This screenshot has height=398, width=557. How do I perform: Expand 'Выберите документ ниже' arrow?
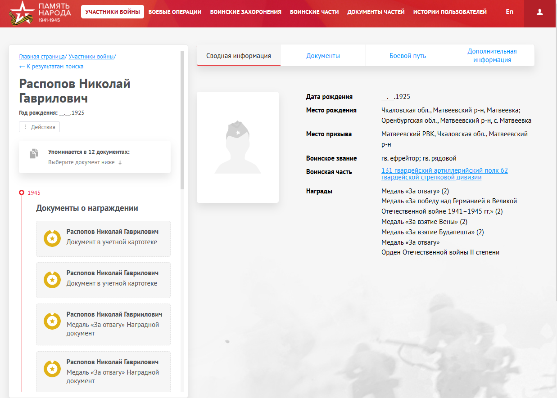(120, 163)
